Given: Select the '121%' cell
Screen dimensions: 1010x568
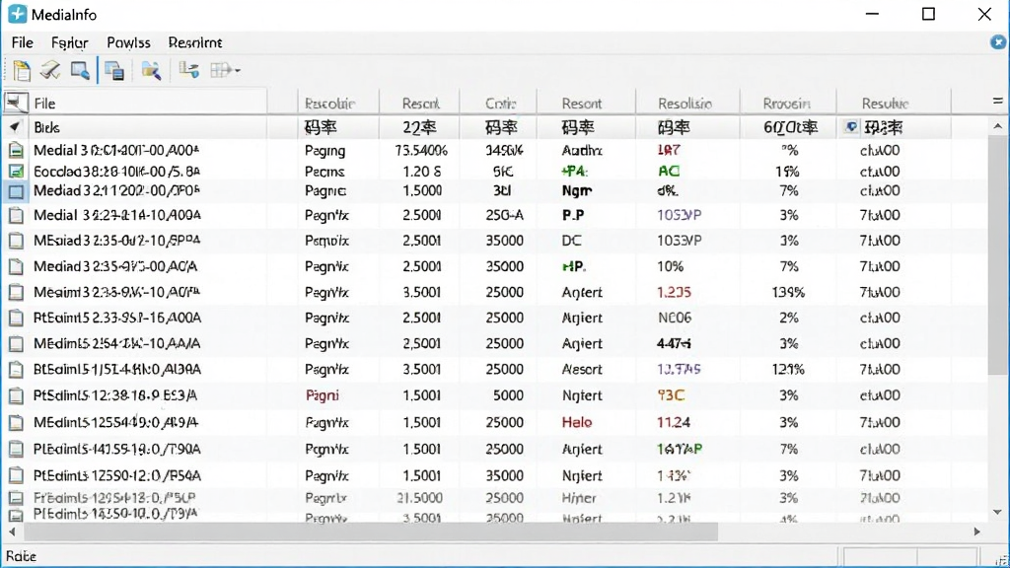Looking at the screenshot, I should tap(788, 370).
